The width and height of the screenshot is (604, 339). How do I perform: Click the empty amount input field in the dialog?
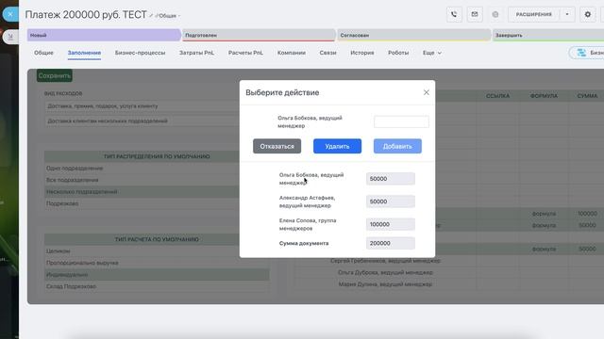pyautogui.click(x=401, y=121)
